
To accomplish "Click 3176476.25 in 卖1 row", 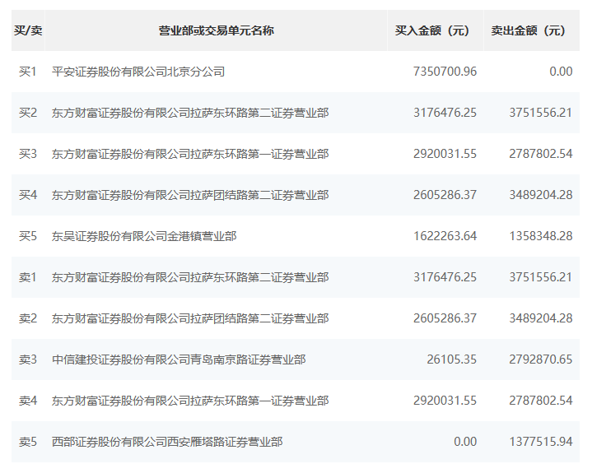I will 445,277.
